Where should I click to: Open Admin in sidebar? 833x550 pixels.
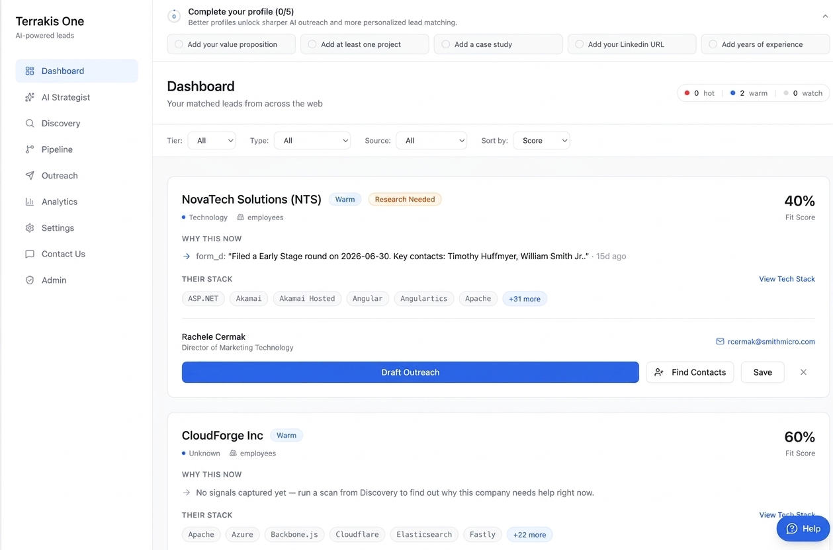point(77,280)
